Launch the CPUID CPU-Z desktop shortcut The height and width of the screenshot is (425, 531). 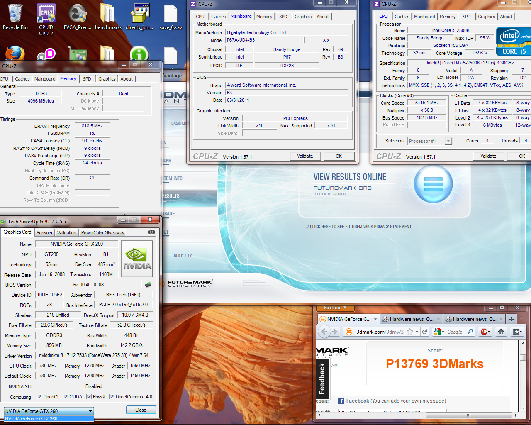coord(46,19)
